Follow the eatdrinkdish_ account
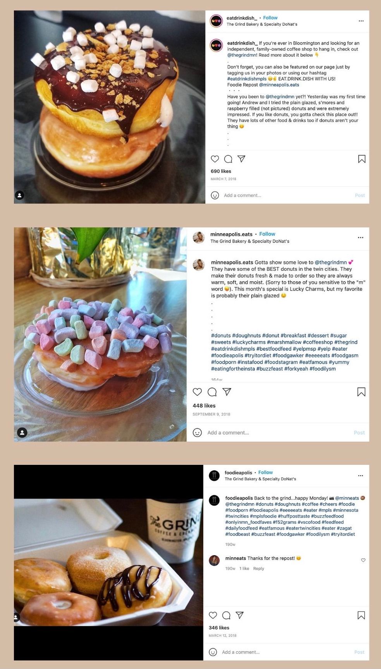This screenshot has height=669, width=381. 270,18
